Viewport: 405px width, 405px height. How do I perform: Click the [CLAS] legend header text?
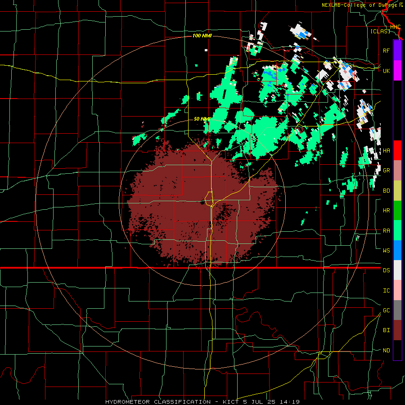(380, 31)
